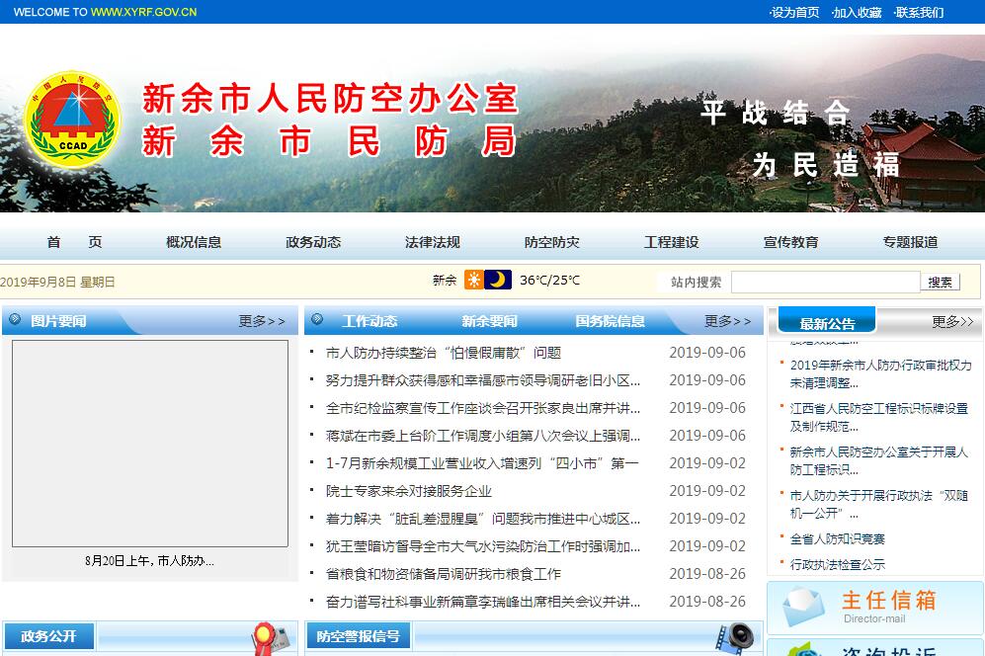The image size is (985, 656).
Task: Open the 加入收藏 link
Action: tap(857, 13)
